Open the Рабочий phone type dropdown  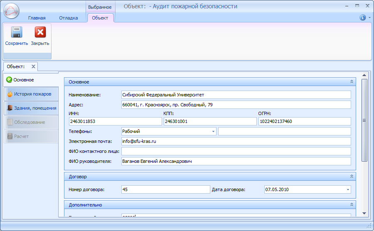[213, 131]
